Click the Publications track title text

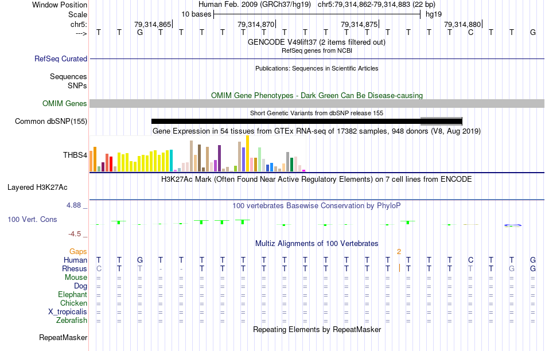[x=317, y=68]
